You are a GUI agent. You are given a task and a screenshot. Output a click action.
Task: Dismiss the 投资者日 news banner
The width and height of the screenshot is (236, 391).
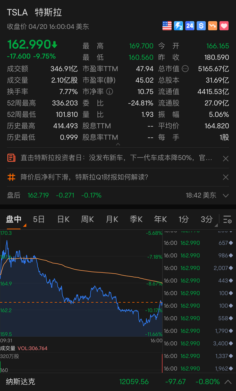coord(226,159)
